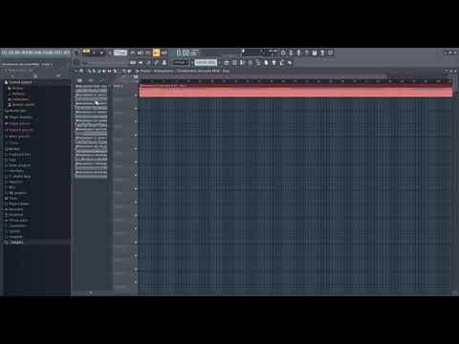
Task: Click the tempo field in the transport bar
Action: point(120,53)
